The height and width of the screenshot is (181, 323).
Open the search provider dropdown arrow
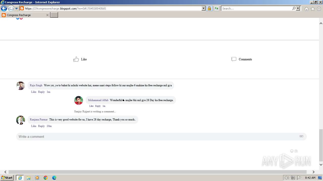pyautogui.click(x=298, y=8)
